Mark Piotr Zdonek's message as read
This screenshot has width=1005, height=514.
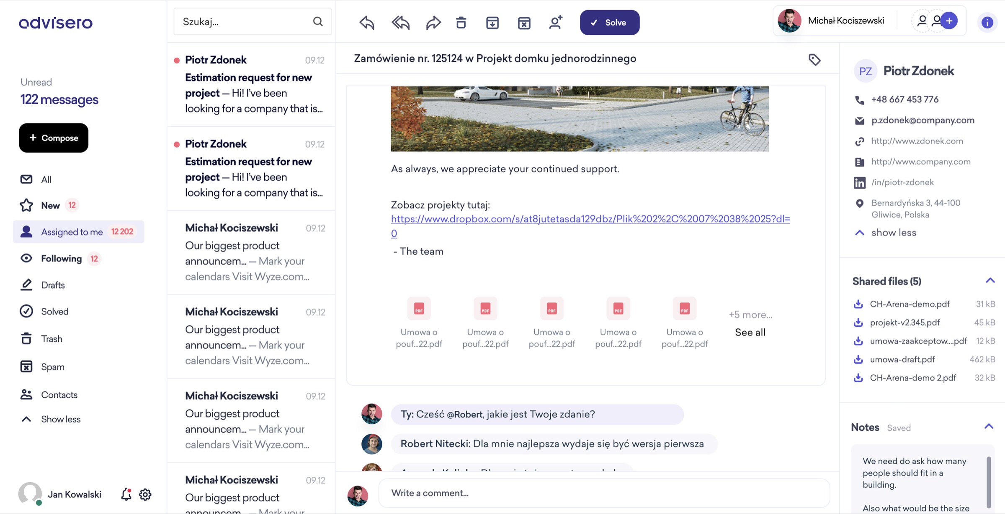coord(177,60)
